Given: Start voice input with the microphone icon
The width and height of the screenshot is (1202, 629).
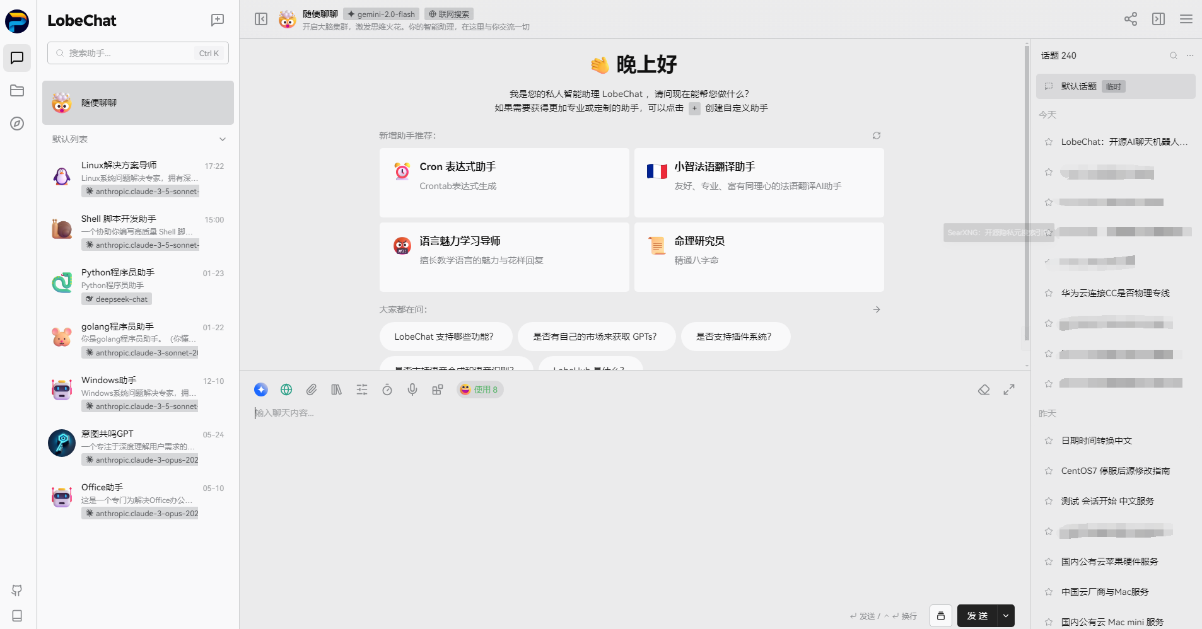Looking at the screenshot, I should 412,390.
